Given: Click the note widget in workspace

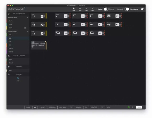Looking at the screenshot, I should coord(39,45).
